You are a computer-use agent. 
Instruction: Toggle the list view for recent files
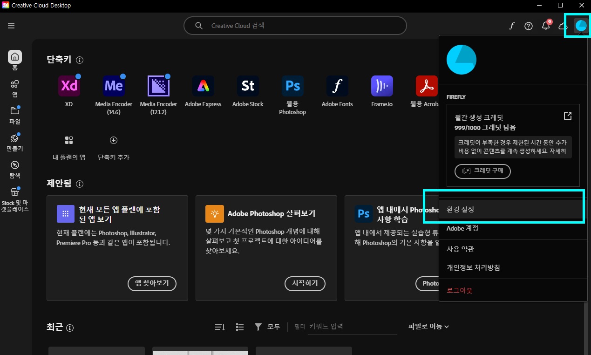tap(239, 327)
